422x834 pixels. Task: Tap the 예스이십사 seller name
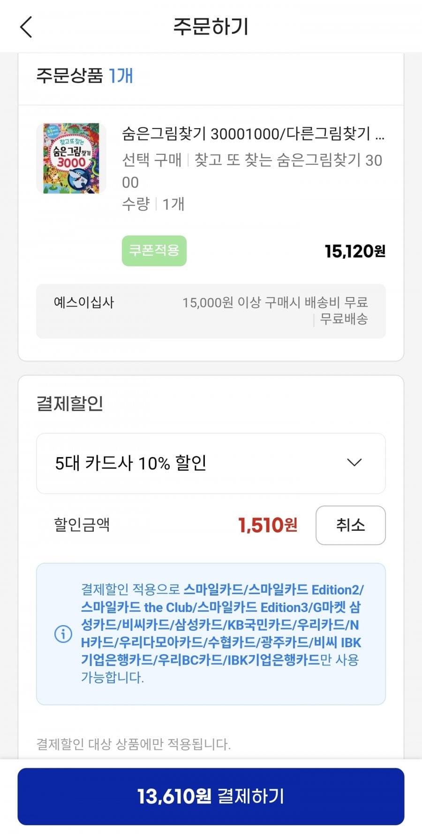pos(84,302)
